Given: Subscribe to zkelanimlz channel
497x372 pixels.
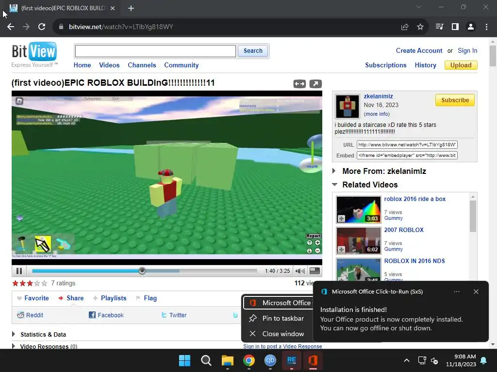Looking at the screenshot, I should (455, 100).
